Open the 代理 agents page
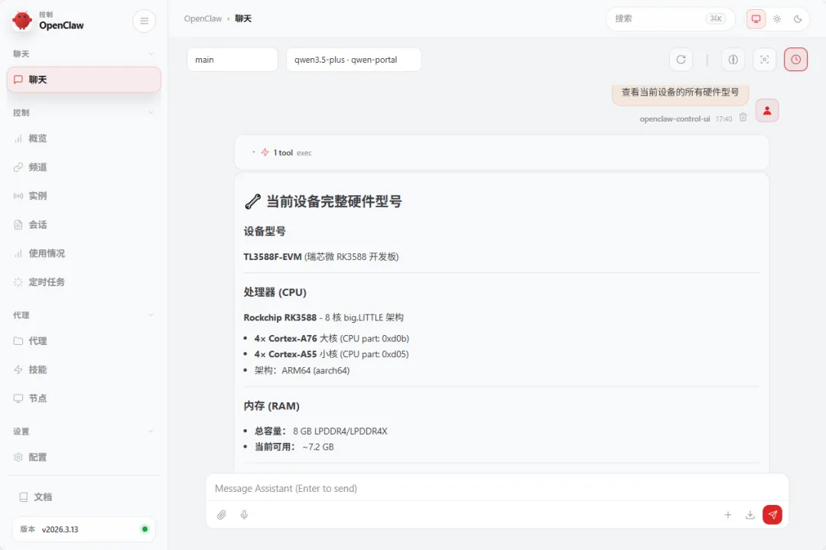 (84, 341)
